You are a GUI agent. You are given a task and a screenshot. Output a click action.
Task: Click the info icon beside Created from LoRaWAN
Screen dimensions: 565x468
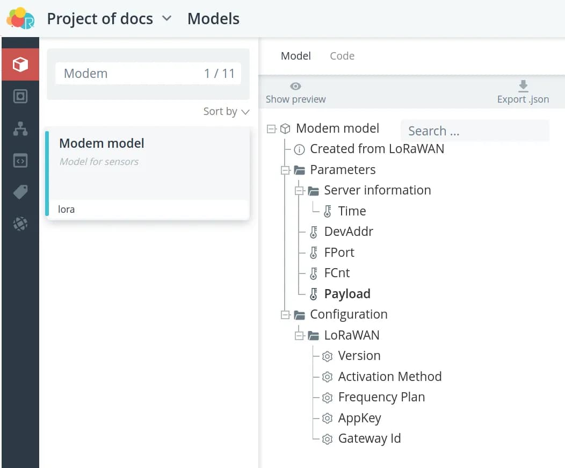(x=300, y=149)
